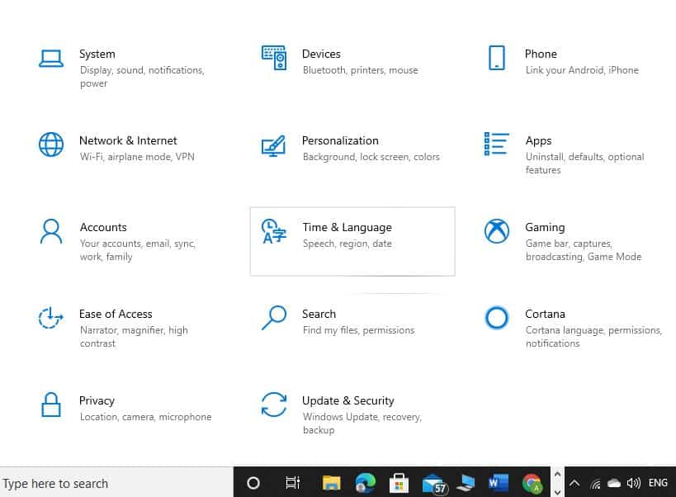Open the Personalization paintbrush icon
The image size is (676, 497).
[273, 144]
